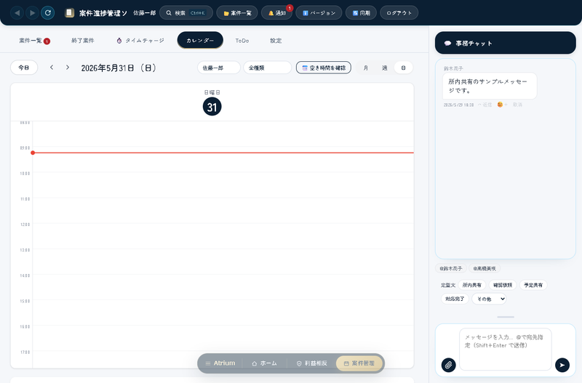Click the date circle 31 in calendar header
The width and height of the screenshot is (582, 383).
(212, 107)
